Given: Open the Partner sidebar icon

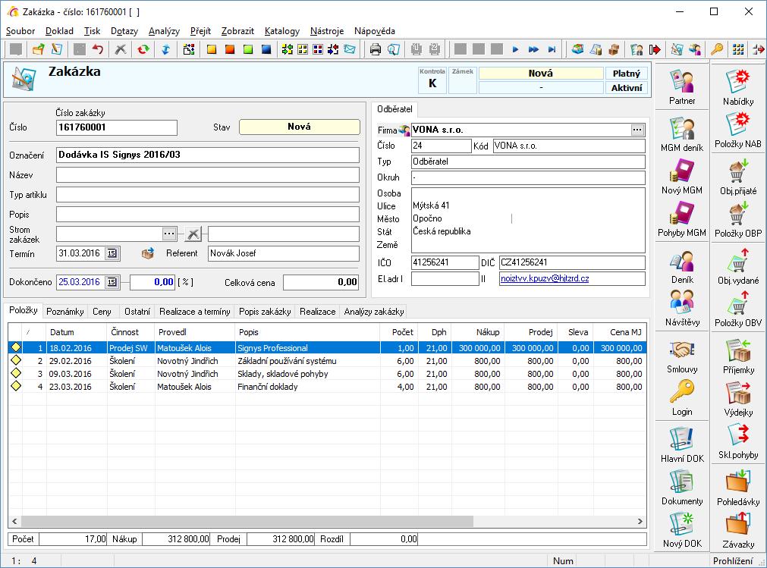Looking at the screenshot, I should (x=682, y=87).
